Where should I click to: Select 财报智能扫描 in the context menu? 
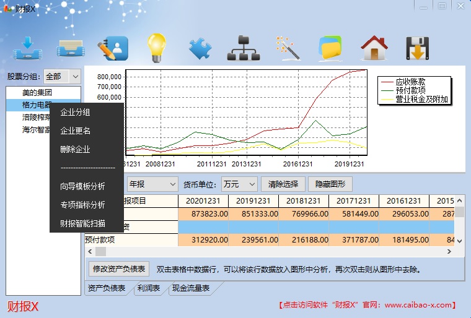pyautogui.click(x=82, y=223)
